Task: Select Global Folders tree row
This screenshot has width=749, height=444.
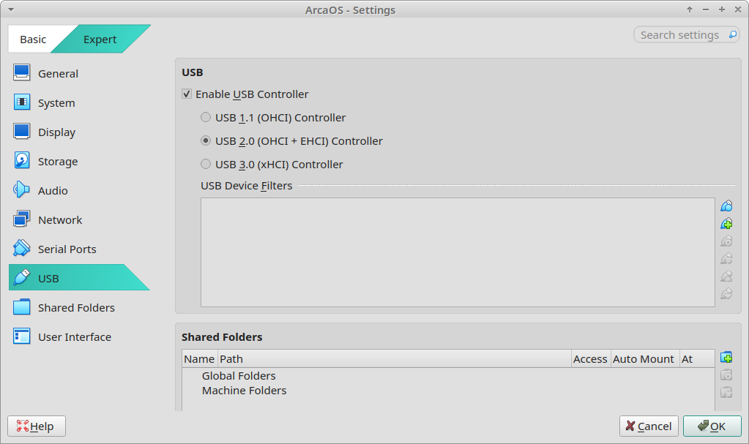Action: coord(239,376)
